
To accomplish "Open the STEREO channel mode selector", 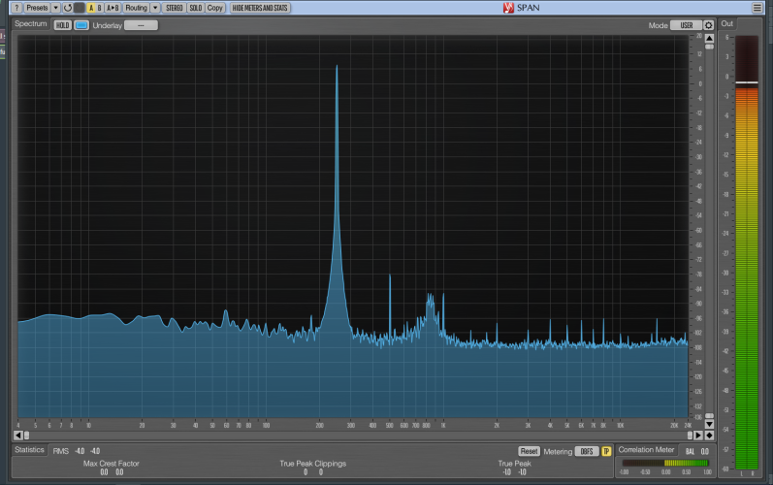I will click(175, 8).
